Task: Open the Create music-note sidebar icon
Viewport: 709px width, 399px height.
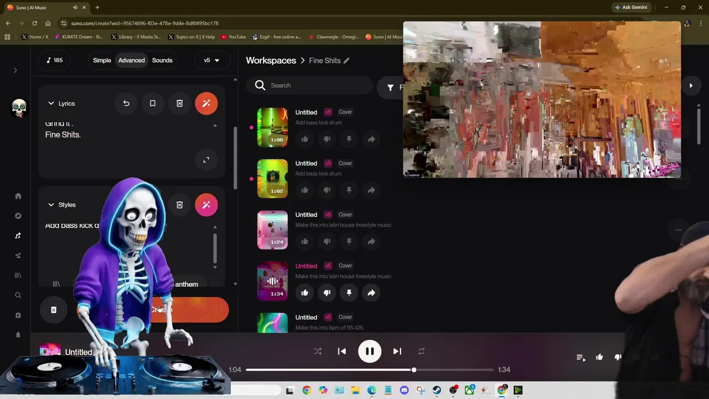Action: (18, 236)
